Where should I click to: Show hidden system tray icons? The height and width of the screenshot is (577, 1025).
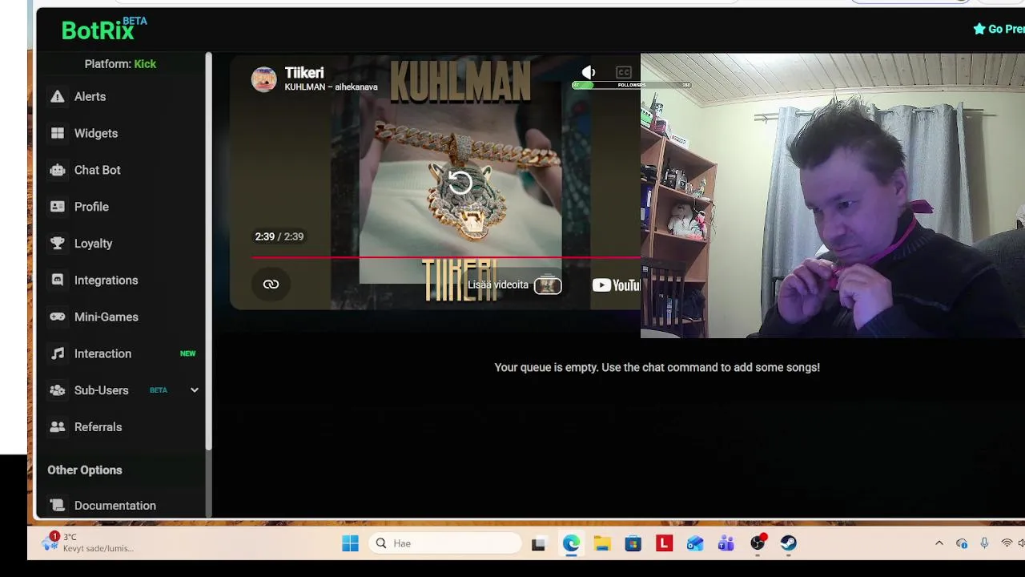(x=939, y=543)
